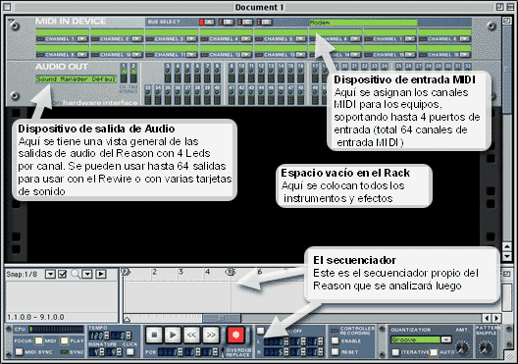Open Channel 5 device dropdown
Screen dimensions: 518x364
click(x=300, y=39)
